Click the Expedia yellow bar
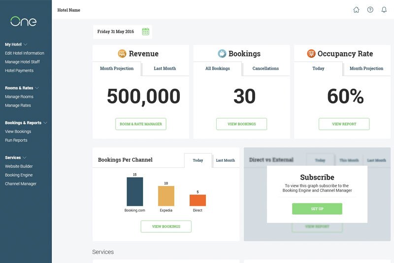394x263 pixels. [166, 196]
